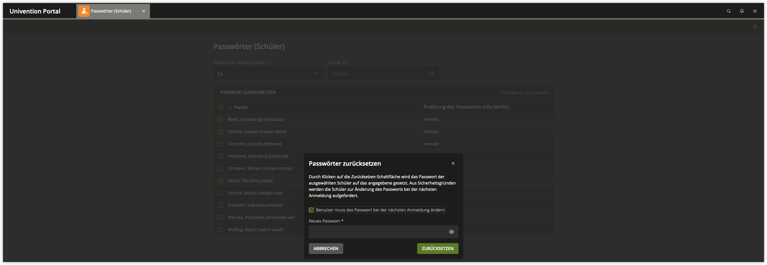Viewport: 767px width, 265px height.
Task: Toggle checkbox for Werries, Philomele
Action: 221,217
